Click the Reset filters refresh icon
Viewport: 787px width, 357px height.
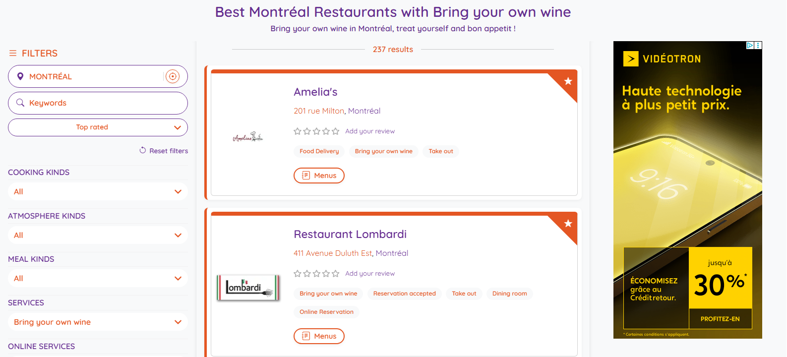(x=143, y=150)
